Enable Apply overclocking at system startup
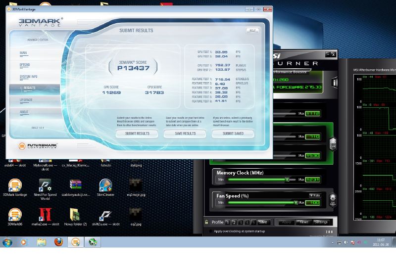Screen dimensions: 396x275 (x=210, y=231)
